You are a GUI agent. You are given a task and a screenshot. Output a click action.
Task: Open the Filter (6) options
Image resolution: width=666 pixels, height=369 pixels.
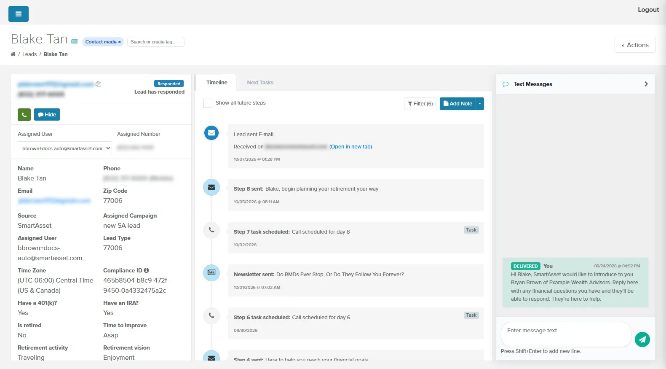coord(420,104)
